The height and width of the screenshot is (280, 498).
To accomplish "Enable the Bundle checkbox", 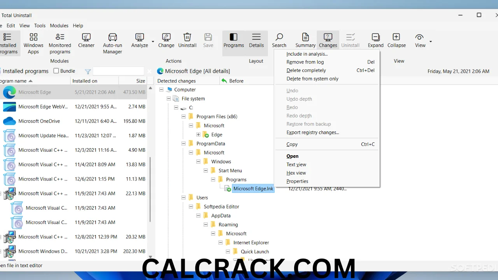I will pos(56,71).
